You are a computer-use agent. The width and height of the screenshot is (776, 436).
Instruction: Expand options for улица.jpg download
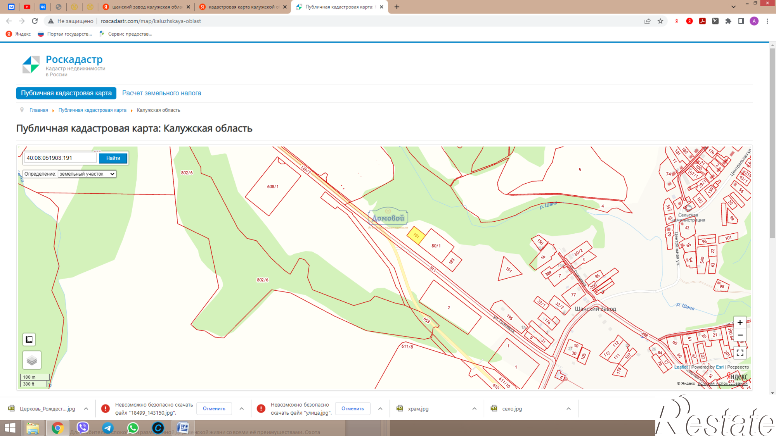[x=380, y=408]
